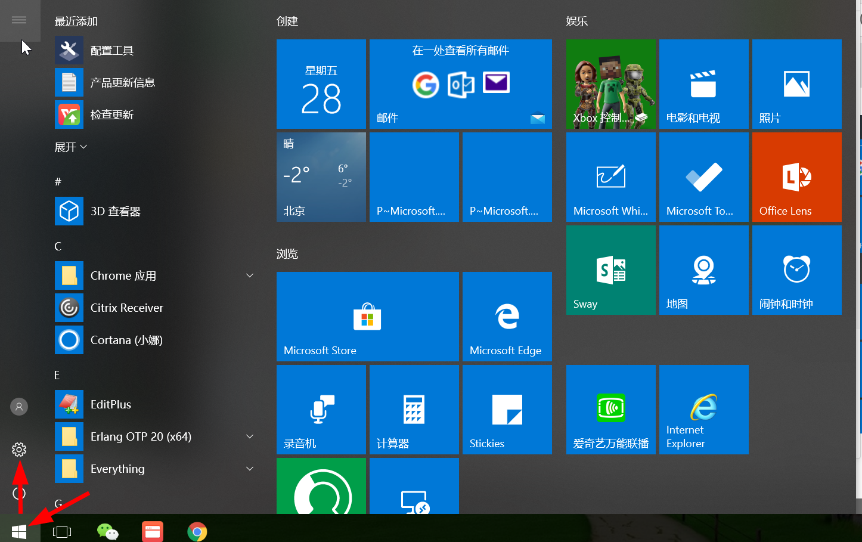This screenshot has height=542, width=862.
Task: Open Task View on taskbar
Action: (62, 531)
